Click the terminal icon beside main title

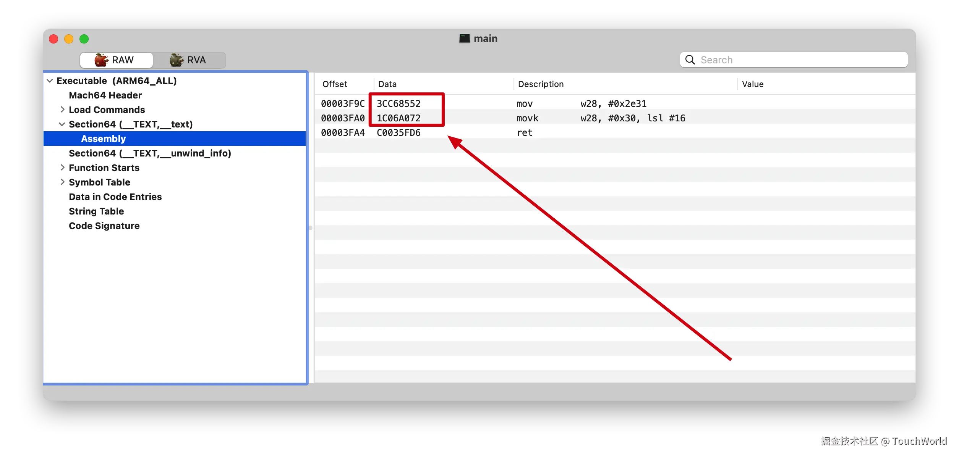(x=464, y=39)
